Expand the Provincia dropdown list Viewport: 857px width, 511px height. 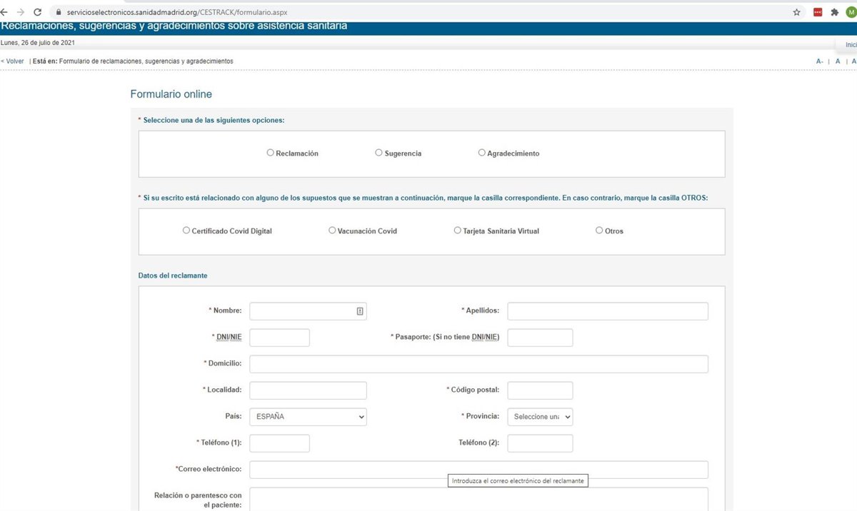click(x=540, y=417)
